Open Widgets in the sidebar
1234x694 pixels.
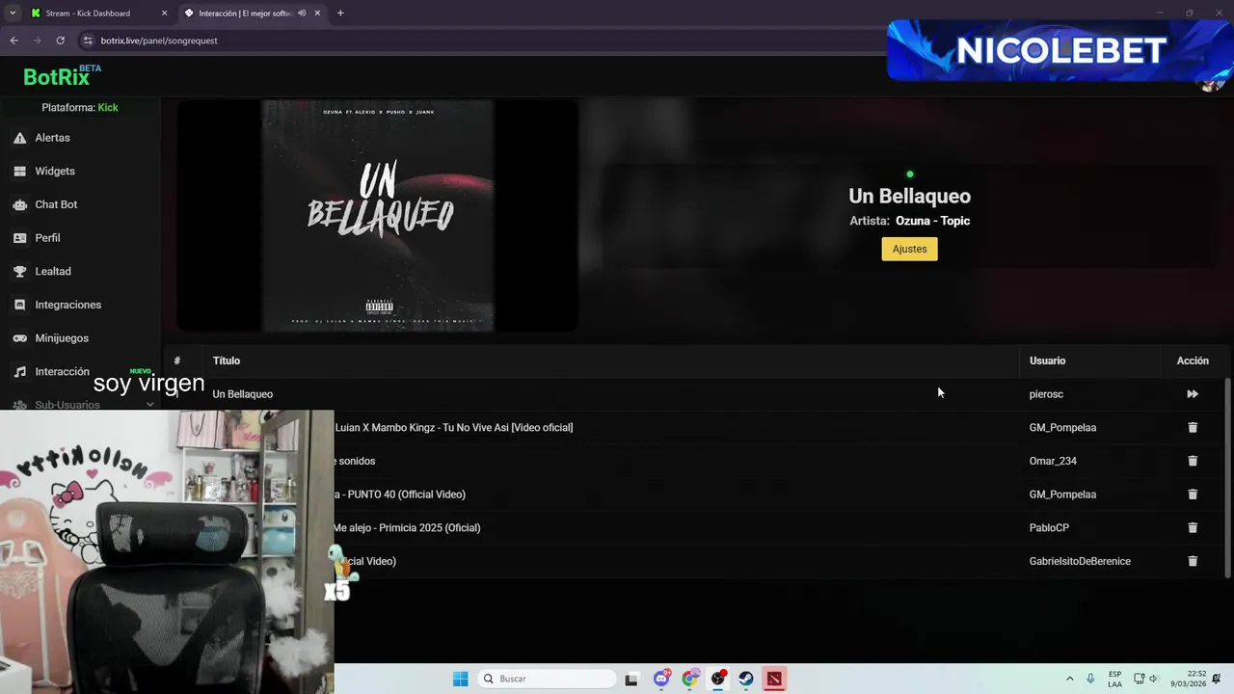(x=54, y=172)
